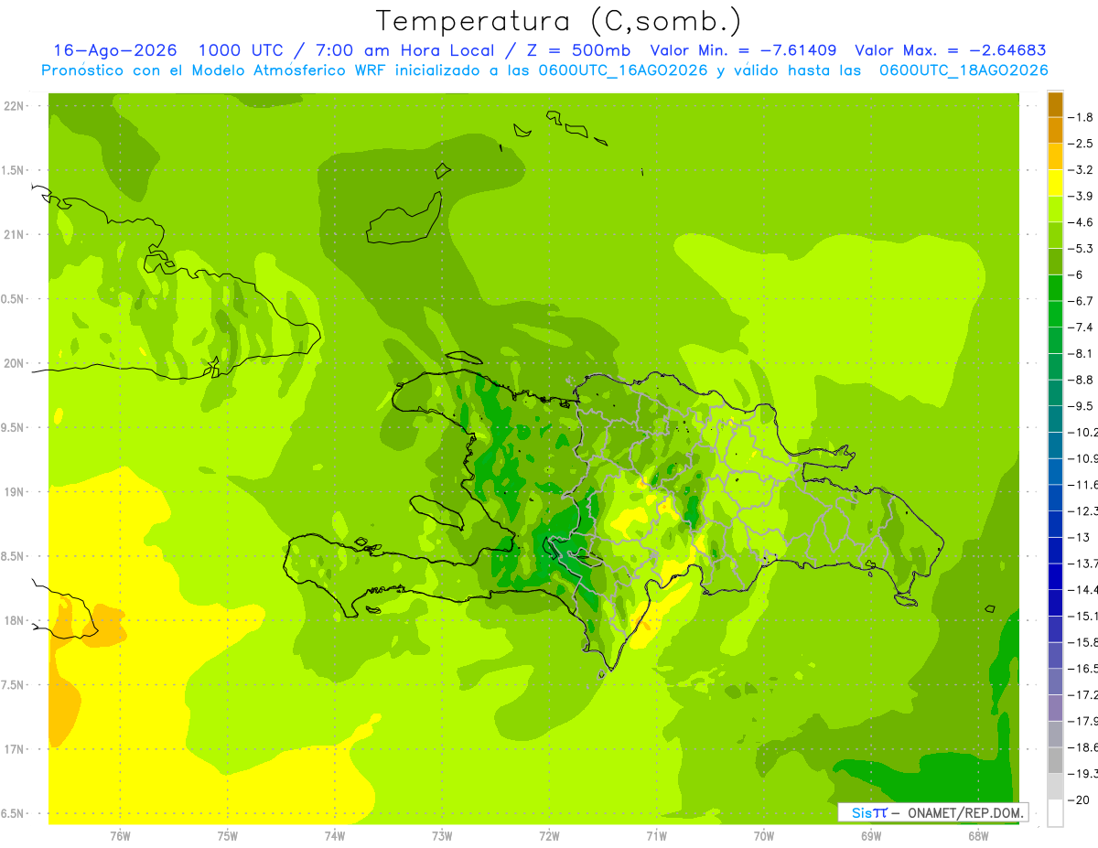
Task: Click the '75W' longitude label
Action: point(228,836)
